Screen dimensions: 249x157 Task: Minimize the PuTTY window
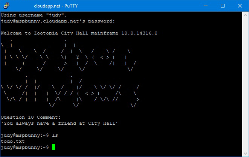206,6
